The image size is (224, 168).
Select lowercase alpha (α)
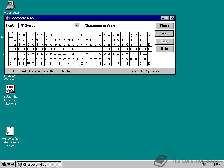pyautogui.click(x=15, y=45)
